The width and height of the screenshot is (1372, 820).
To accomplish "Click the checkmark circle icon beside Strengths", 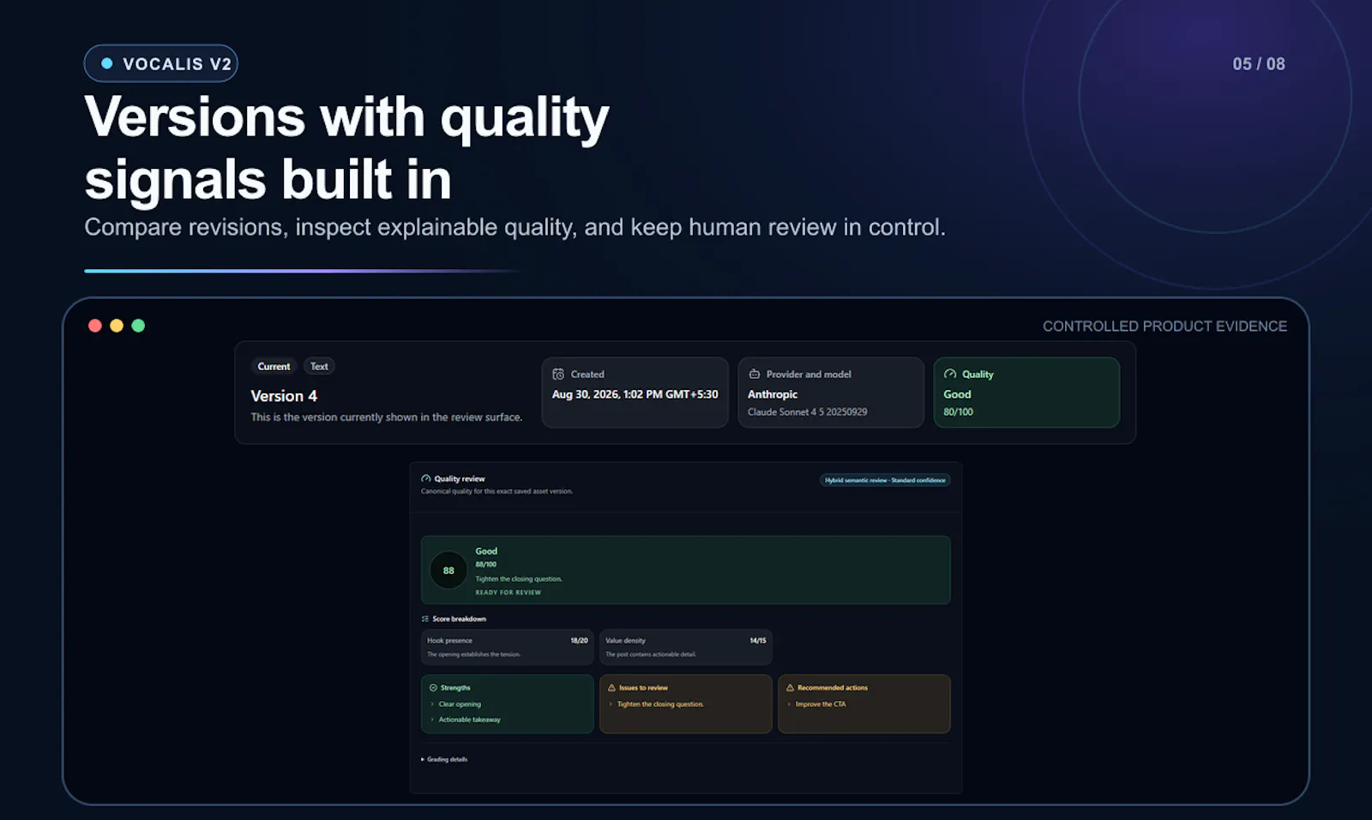I will click(433, 688).
